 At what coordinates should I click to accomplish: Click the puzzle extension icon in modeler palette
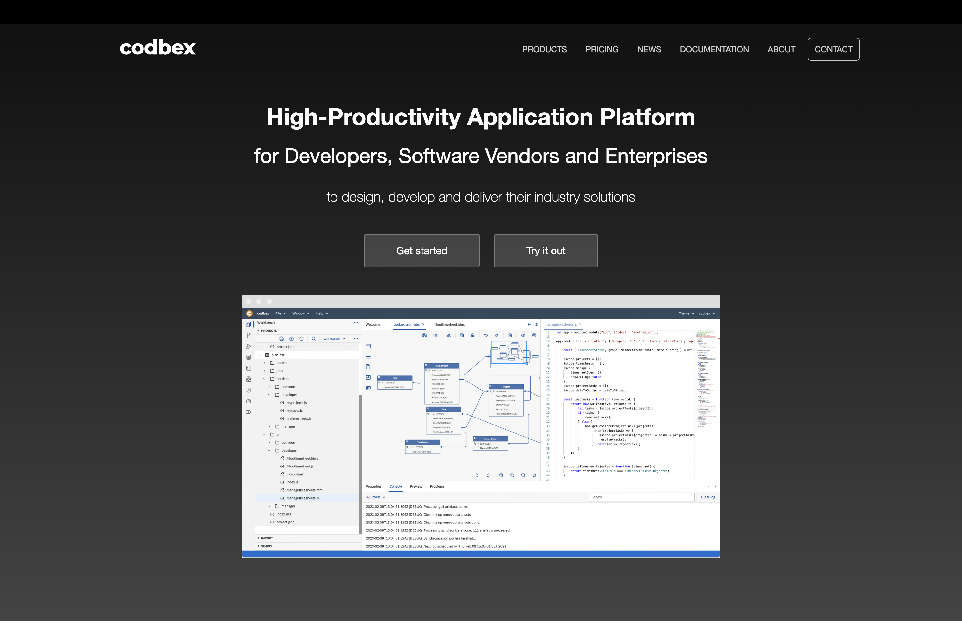point(368,388)
